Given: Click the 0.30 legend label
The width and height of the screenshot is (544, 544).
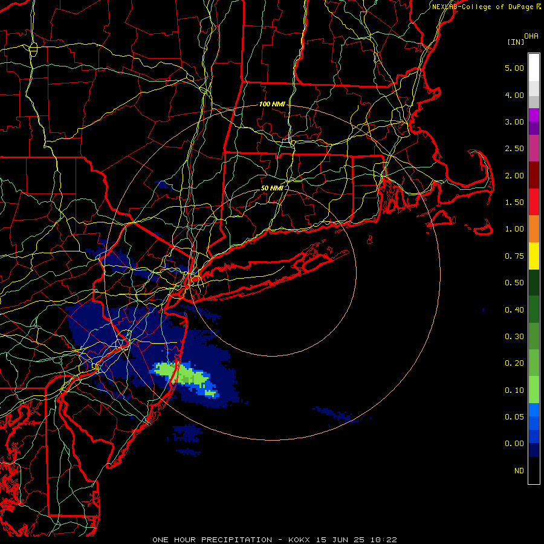Looking at the screenshot, I should (x=514, y=337).
